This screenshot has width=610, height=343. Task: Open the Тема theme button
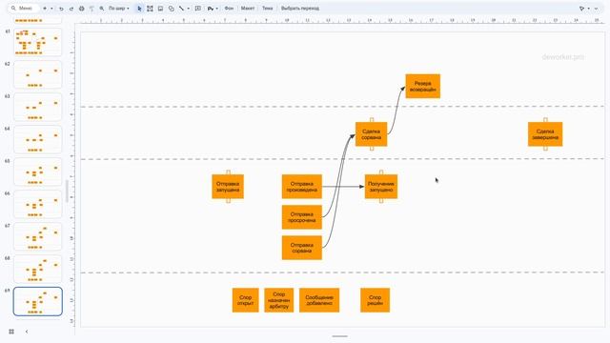[x=267, y=9]
